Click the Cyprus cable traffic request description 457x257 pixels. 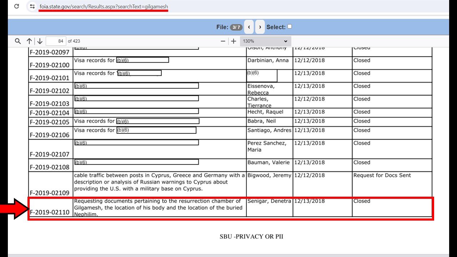pyautogui.click(x=160, y=182)
